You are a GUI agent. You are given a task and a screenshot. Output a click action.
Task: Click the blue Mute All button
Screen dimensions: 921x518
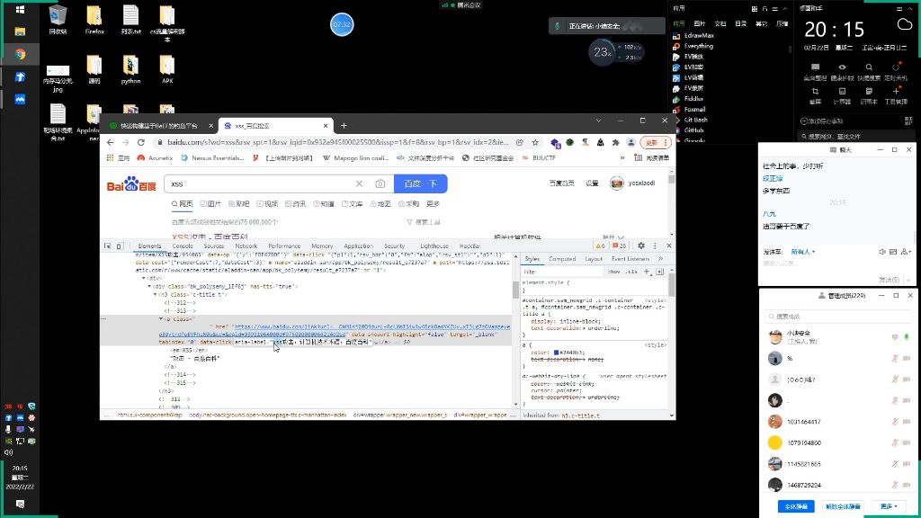coord(797,506)
